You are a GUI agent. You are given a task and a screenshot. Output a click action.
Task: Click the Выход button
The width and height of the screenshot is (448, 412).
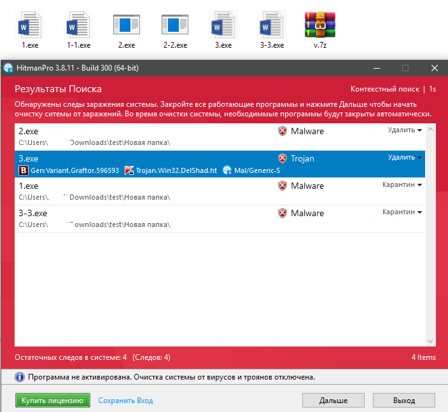click(x=403, y=401)
